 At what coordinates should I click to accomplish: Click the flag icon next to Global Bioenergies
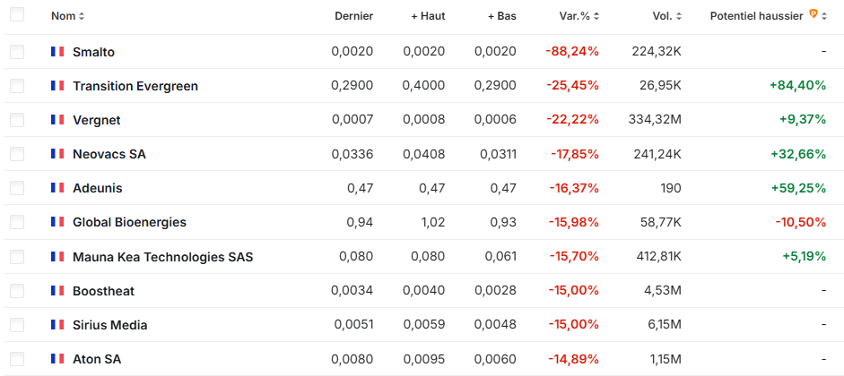(x=57, y=222)
